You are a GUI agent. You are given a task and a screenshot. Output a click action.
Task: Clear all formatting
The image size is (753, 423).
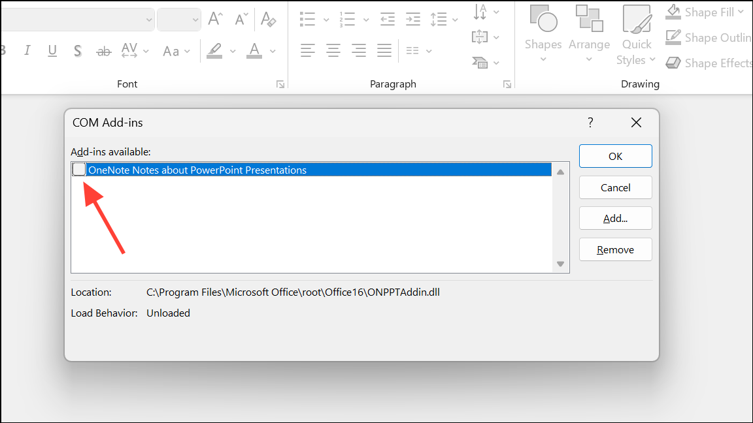click(x=268, y=18)
